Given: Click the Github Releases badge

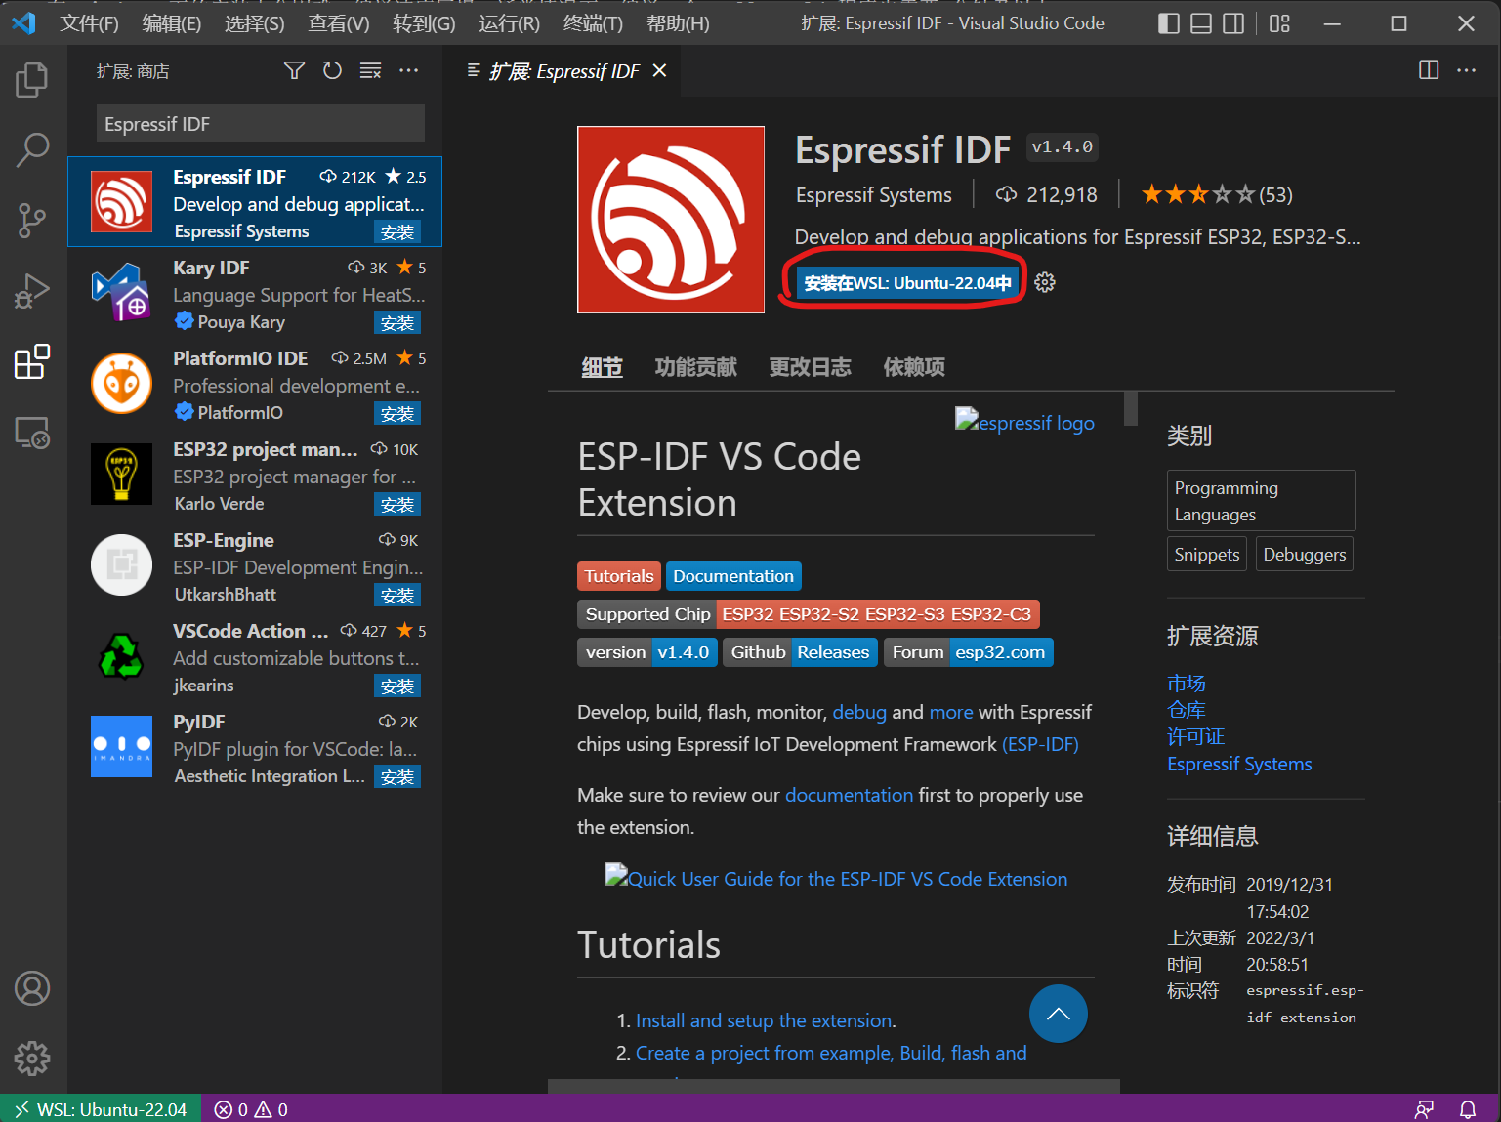Looking at the screenshot, I should pyautogui.click(x=800, y=652).
